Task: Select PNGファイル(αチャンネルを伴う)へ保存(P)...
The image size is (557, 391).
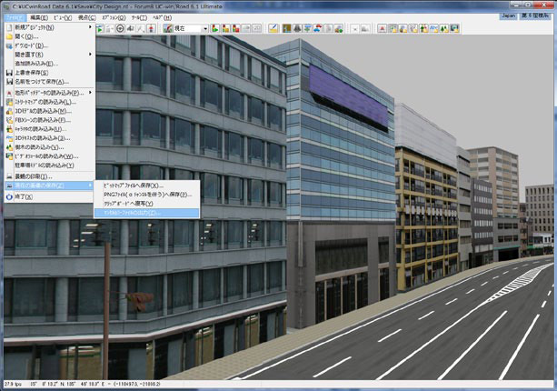Action: coord(146,195)
